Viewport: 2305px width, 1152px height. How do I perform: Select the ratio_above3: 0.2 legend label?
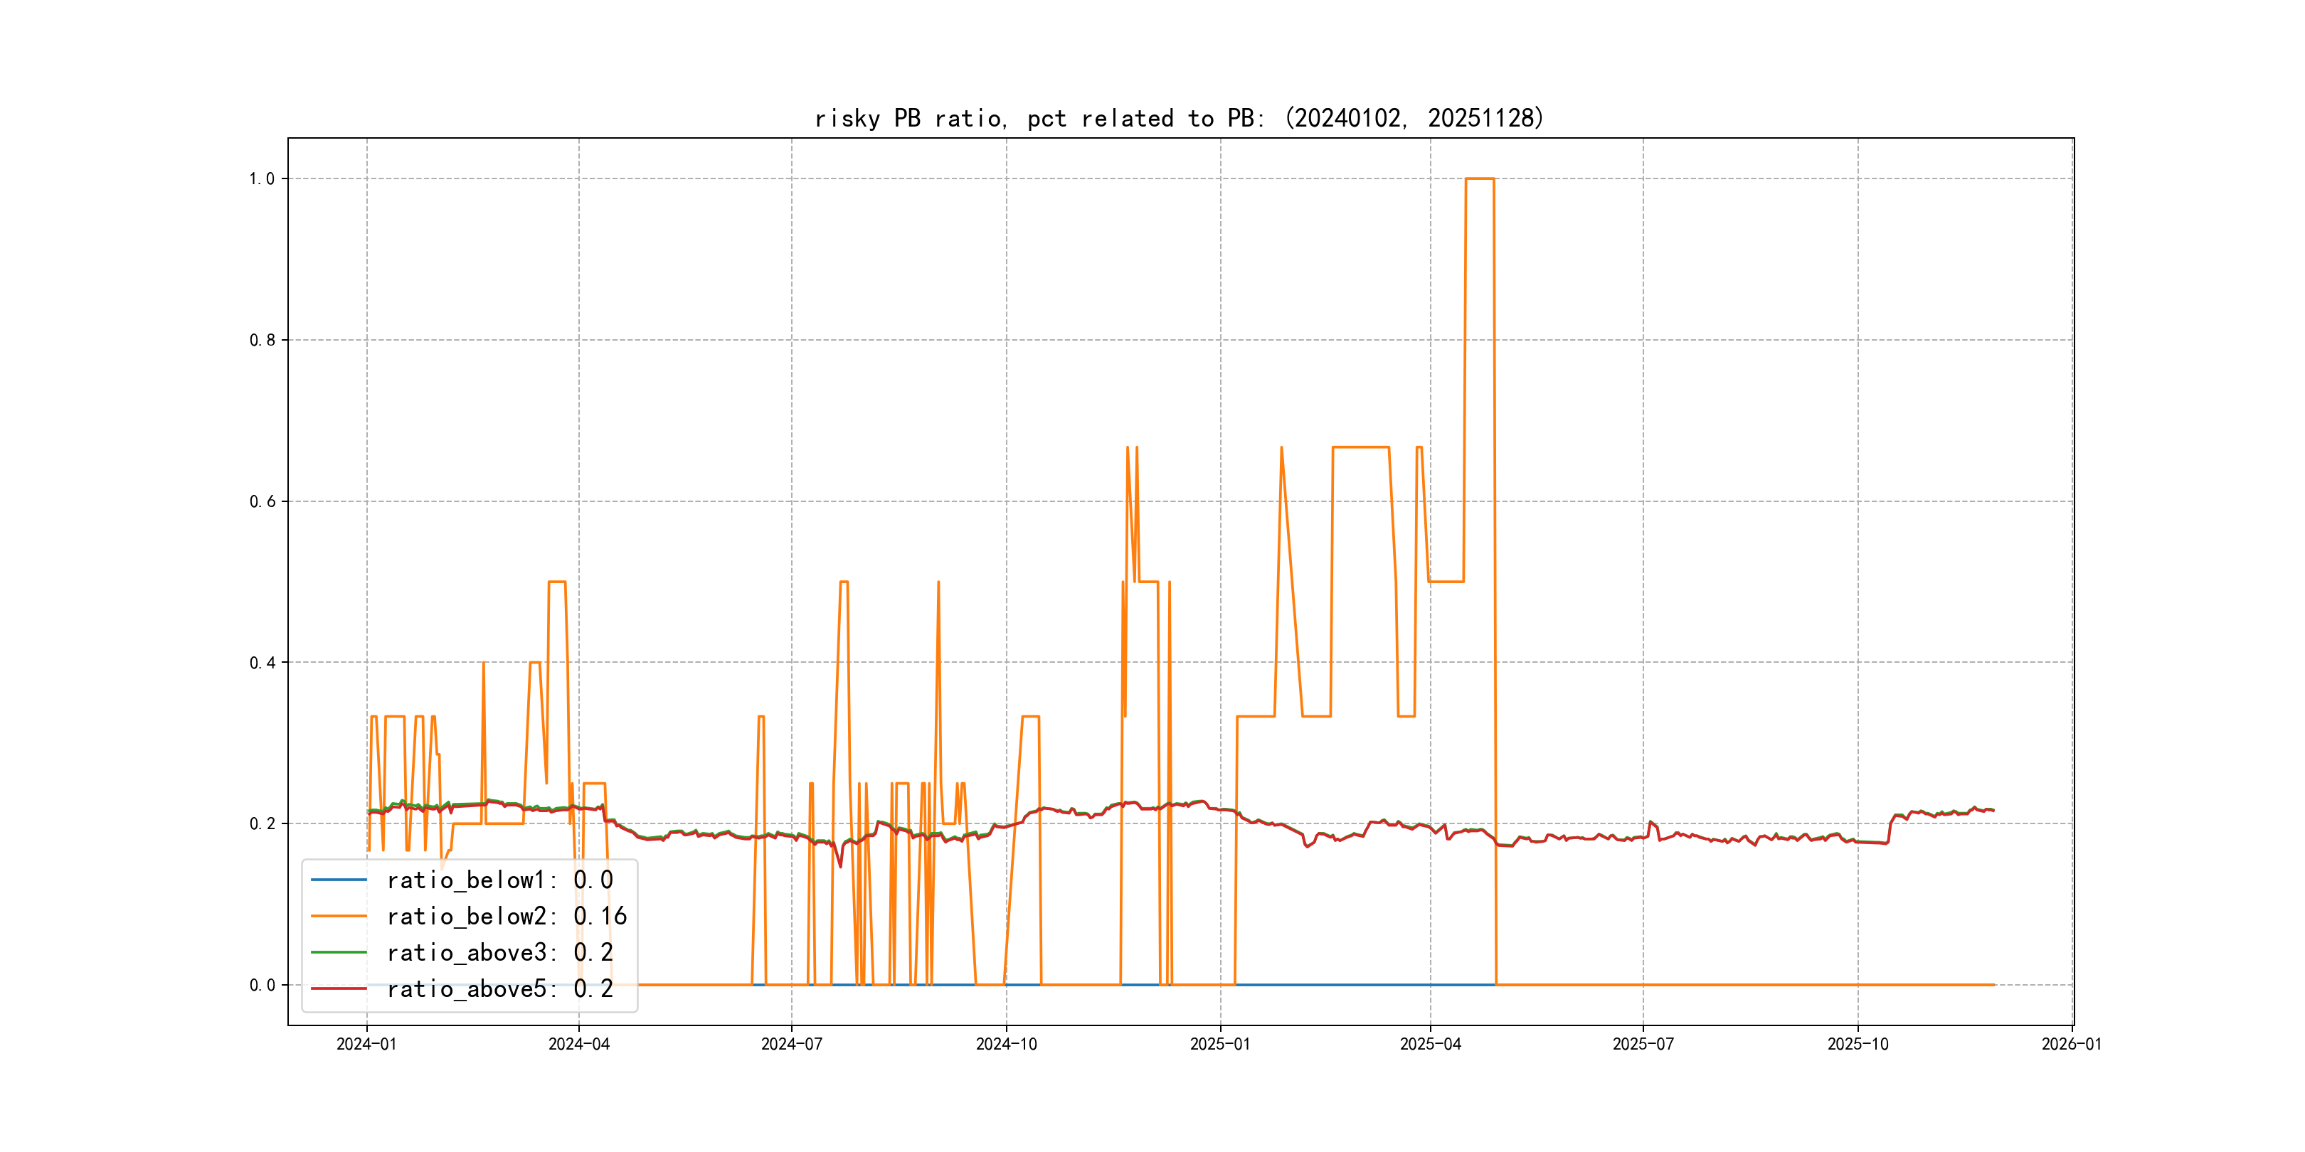pyautogui.click(x=499, y=953)
